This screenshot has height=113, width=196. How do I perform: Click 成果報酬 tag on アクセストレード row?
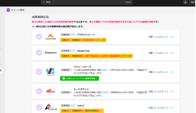click(x=68, y=35)
